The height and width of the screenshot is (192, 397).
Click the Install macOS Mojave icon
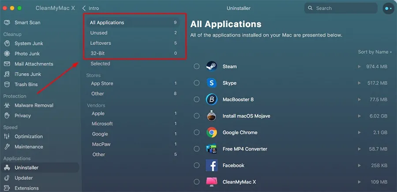click(x=211, y=116)
